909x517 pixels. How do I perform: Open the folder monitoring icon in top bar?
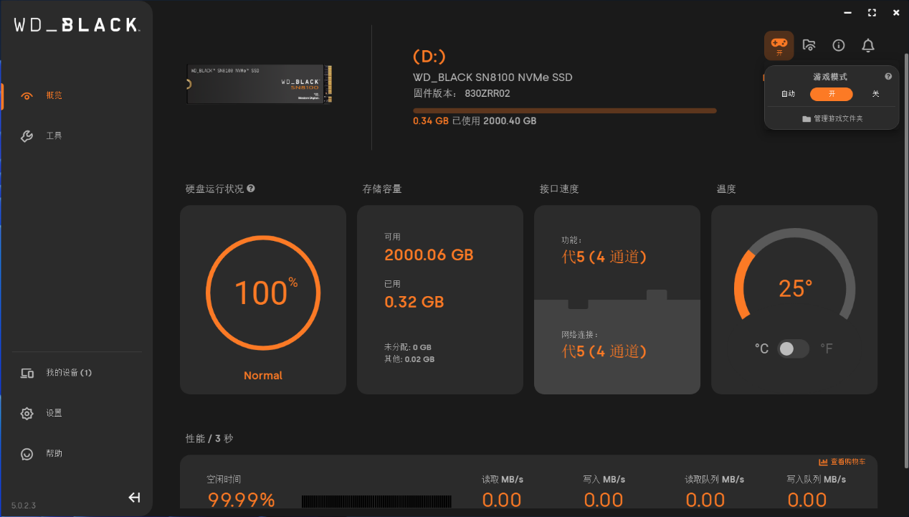coord(809,45)
